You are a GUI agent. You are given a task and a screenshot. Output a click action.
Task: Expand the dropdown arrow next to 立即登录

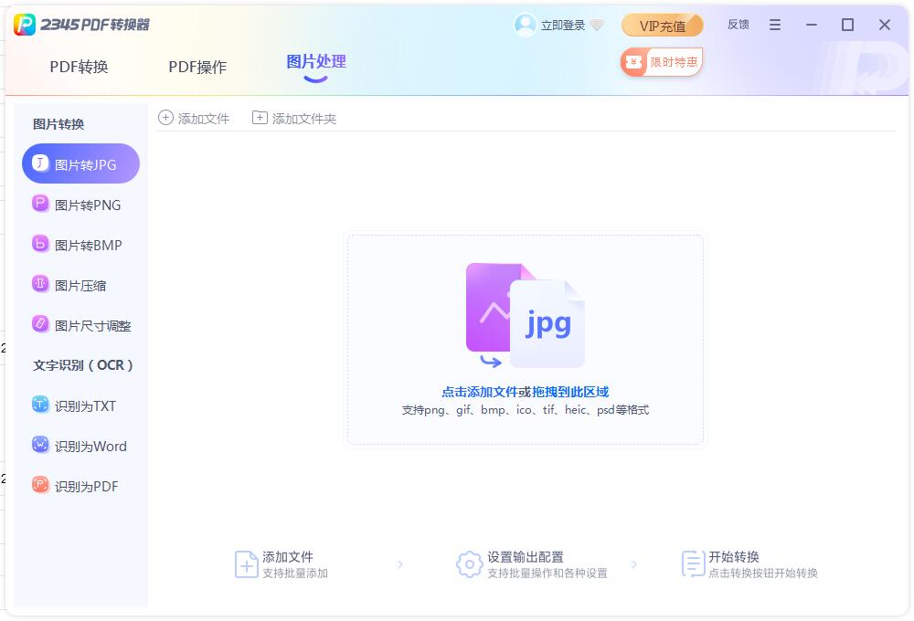[x=599, y=26]
